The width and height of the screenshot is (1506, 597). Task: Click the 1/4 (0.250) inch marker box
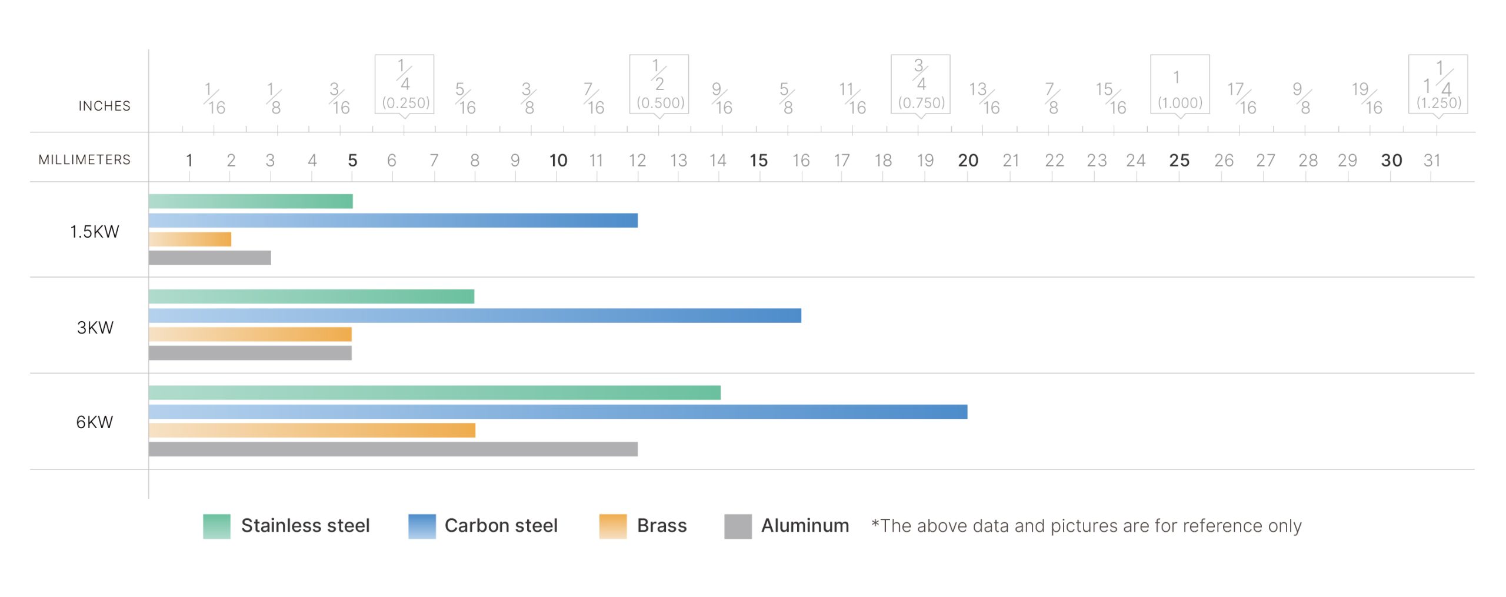click(405, 85)
